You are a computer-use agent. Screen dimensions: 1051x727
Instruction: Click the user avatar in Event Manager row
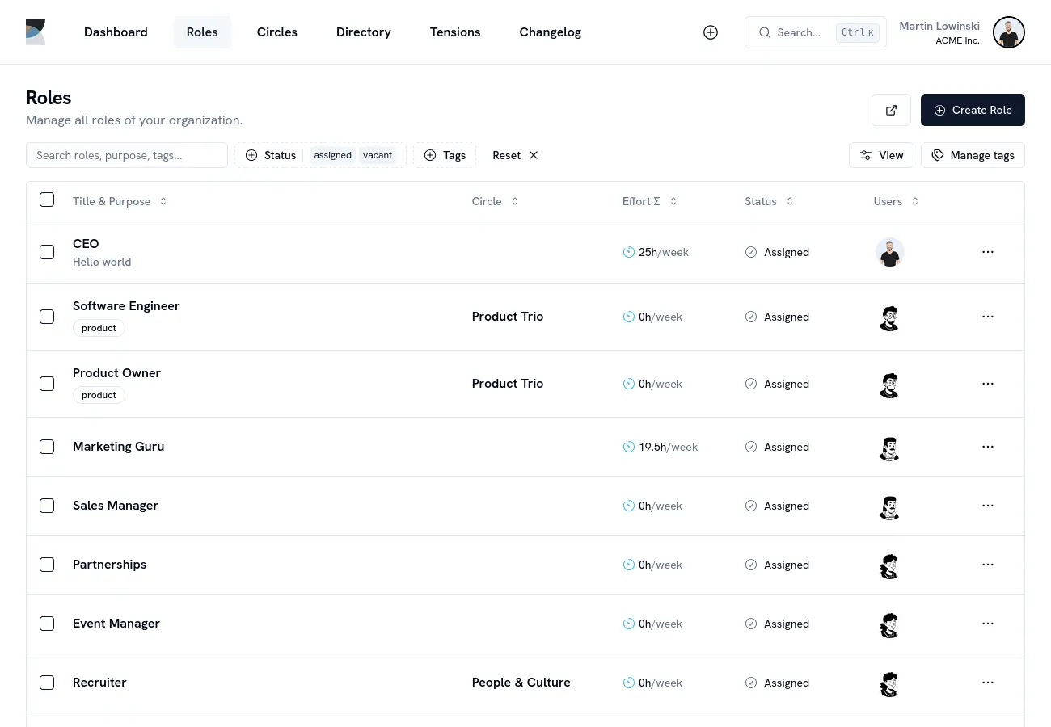(889, 624)
